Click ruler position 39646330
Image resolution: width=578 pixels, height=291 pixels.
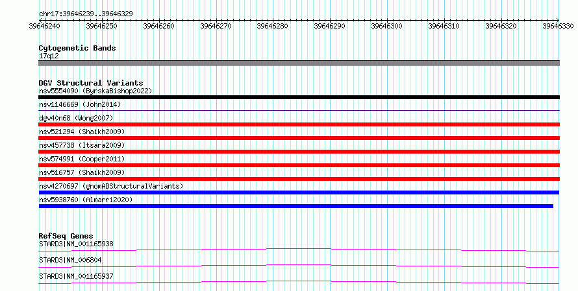click(558, 26)
